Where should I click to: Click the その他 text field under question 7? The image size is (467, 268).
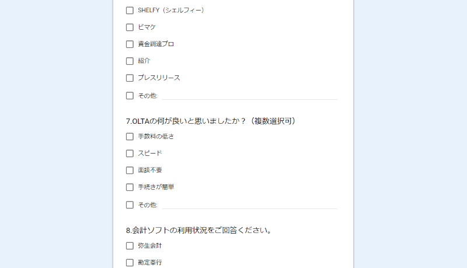[250, 205]
